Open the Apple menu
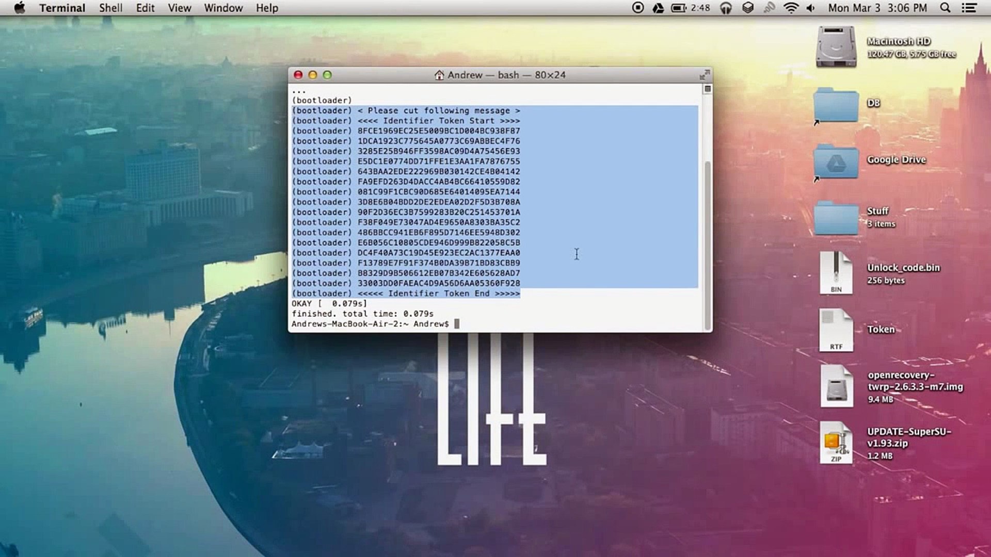This screenshot has width=991, height=557. point(20,8)
